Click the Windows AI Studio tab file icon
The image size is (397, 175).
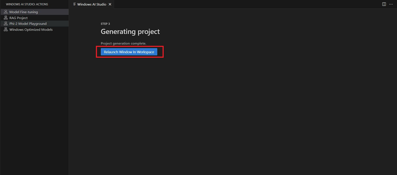74,4
